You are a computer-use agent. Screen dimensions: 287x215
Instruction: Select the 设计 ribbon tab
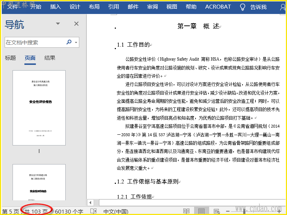pos(75,7)
